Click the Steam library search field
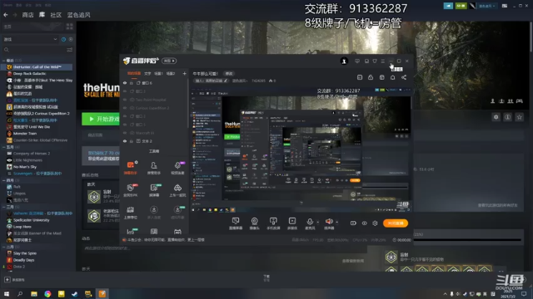The image size is (533, 299). click(34, 50)
